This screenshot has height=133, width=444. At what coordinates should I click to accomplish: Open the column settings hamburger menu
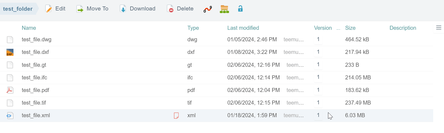[x=439, y=28]
